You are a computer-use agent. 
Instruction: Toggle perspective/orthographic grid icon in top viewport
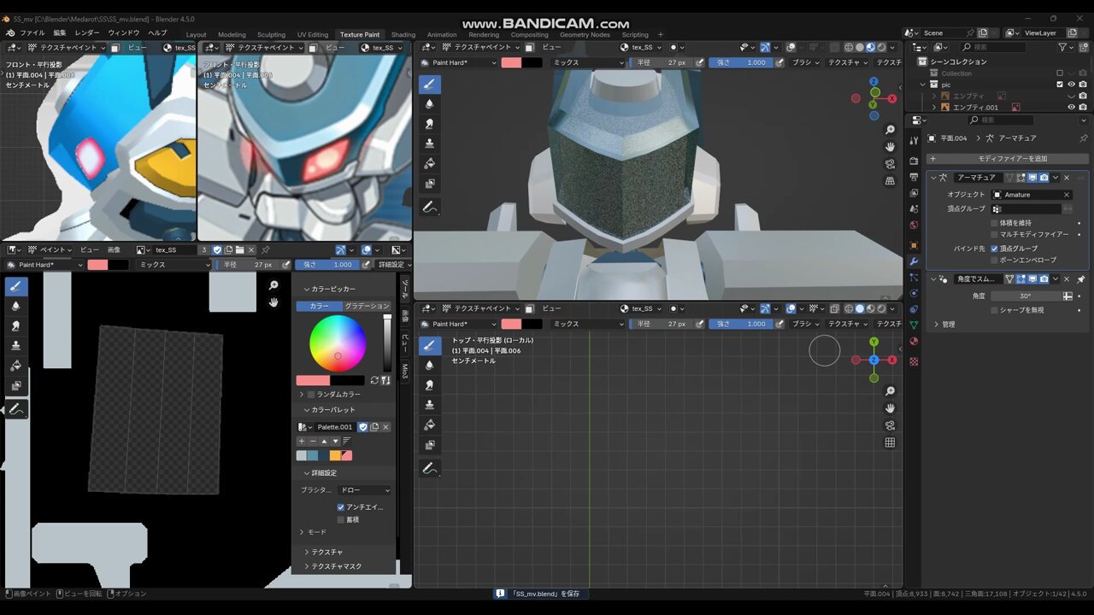pyautogui.click(x=890, y=181)
